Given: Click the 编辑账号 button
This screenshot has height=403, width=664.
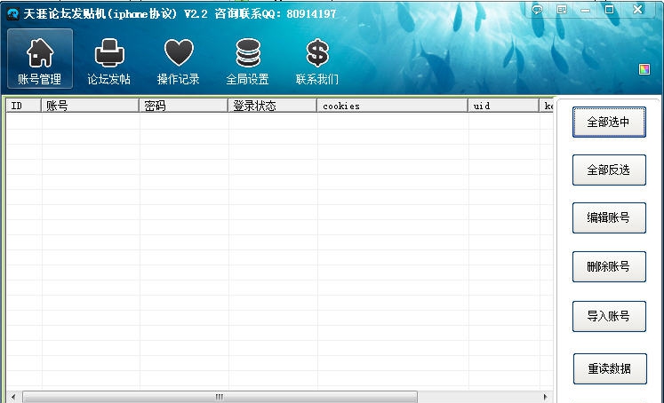Looking at the screenshot, I should click(x=609, y=217).
